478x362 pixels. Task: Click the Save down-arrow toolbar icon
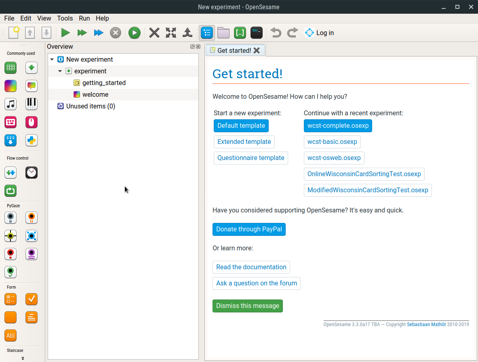[46, 33]
